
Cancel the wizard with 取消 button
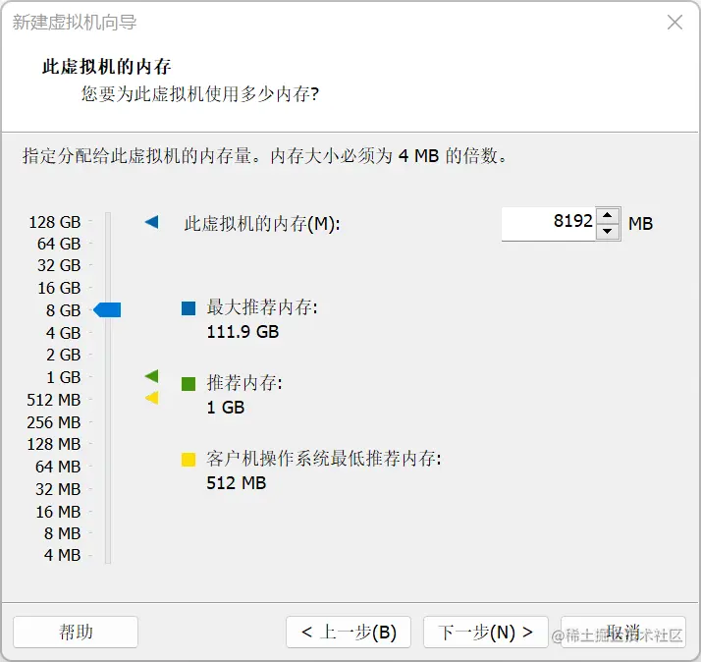(x=623, y=632)
